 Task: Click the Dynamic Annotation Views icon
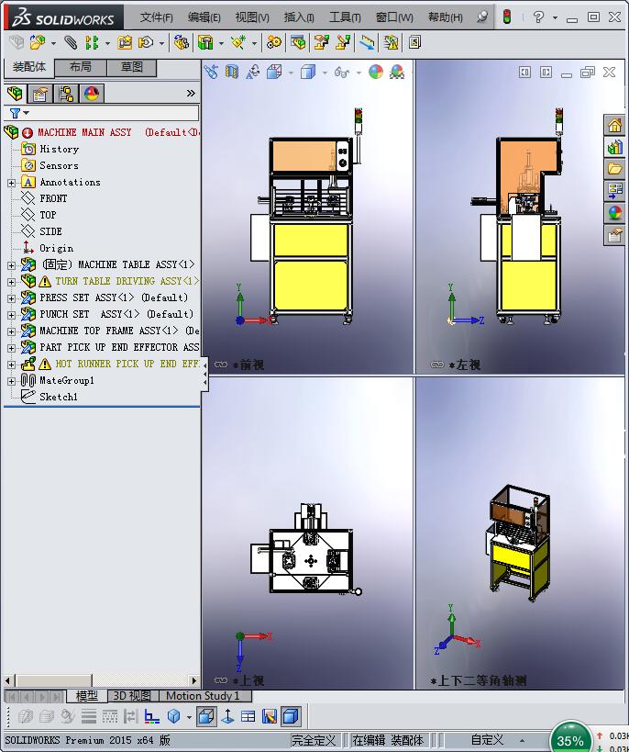253,73
